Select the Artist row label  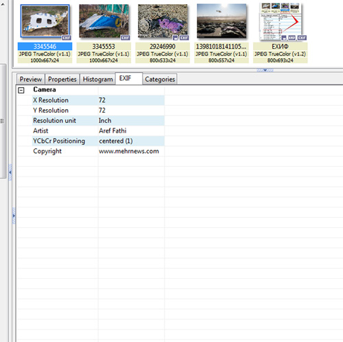click(x=40, y=130)
